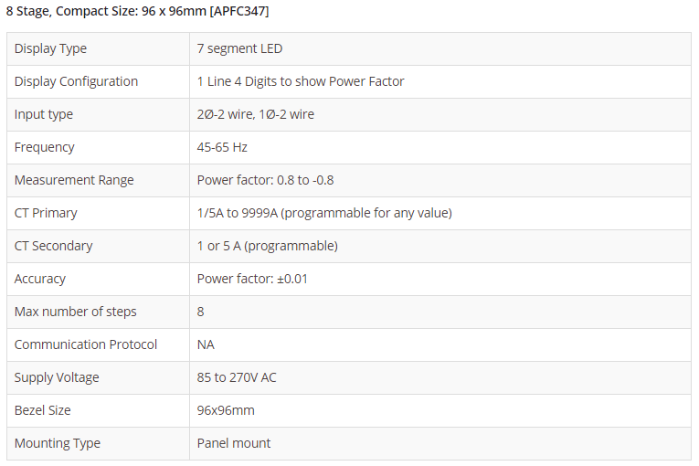
Task: Click the Display Type label cell
Action: click(x=50, y=48)
